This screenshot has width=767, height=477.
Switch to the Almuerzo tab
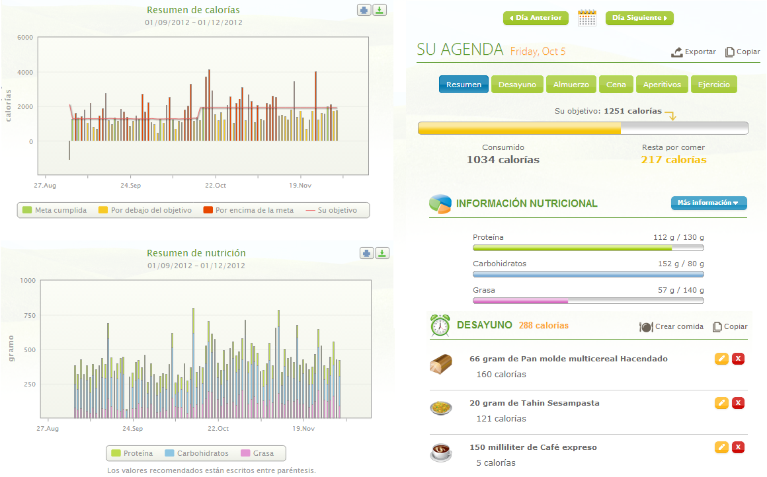(x=571, y=85)
